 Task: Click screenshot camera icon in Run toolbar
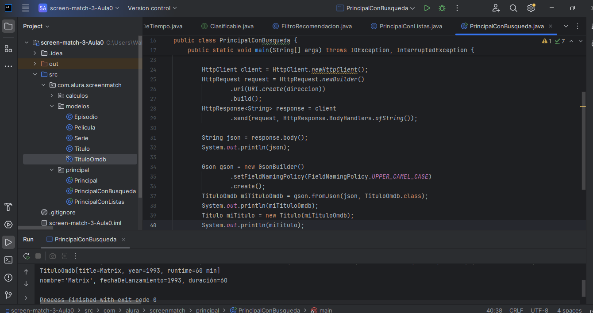pos(53,256)
